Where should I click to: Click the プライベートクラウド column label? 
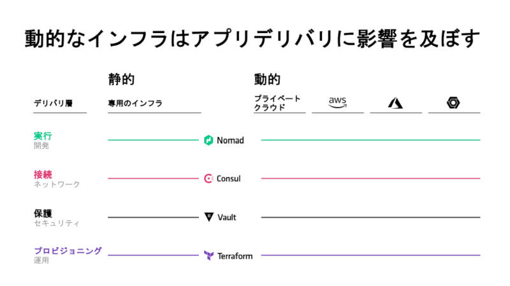pos(277,103)
